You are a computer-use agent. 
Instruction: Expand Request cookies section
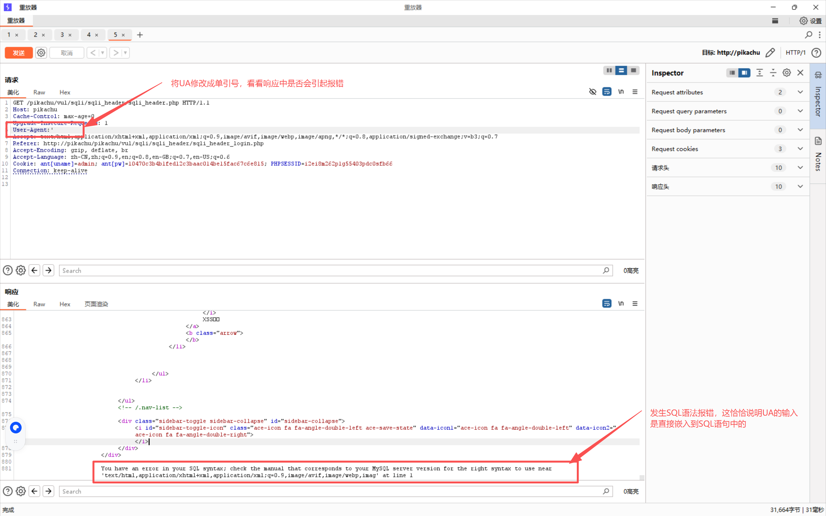tap(800, 149)
